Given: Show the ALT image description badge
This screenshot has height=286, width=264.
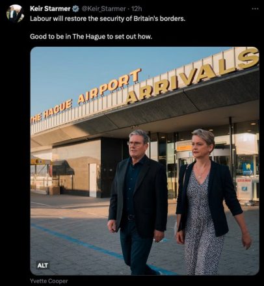Looking at the screenshot, I should (43, 265).
